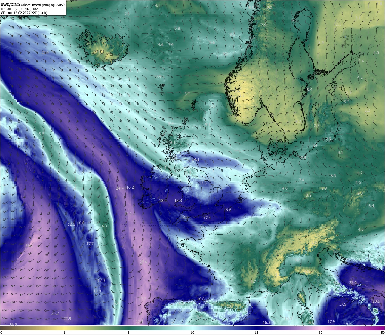Click the 23.9 value at the right edge
This screenshot has width=385, height=335.
tap(376, 301)
